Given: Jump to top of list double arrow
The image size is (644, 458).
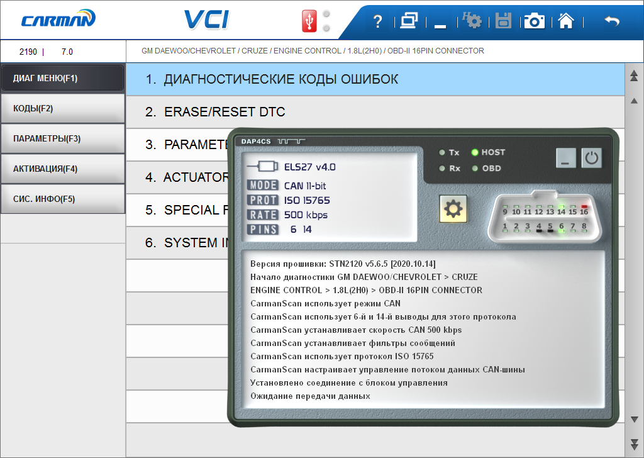Looking at the screenshot, I should pyautogui.click(x=634, y=75).
